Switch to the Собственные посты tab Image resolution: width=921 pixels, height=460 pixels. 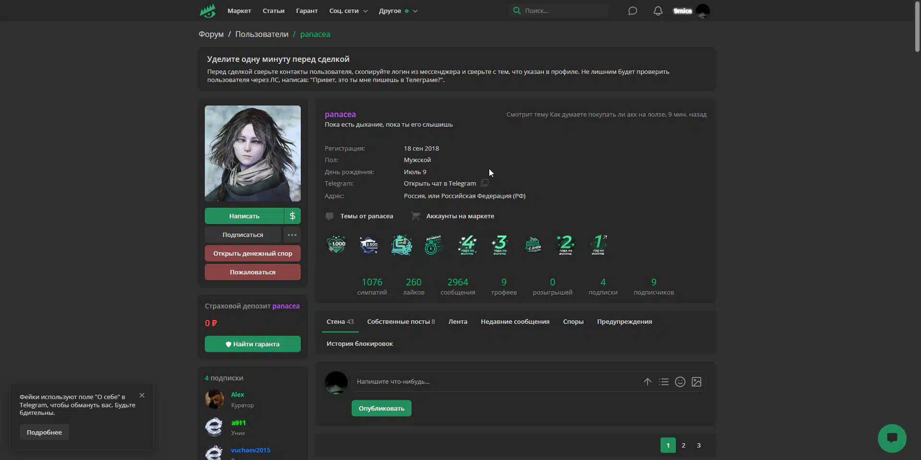(x=401, y=321)
